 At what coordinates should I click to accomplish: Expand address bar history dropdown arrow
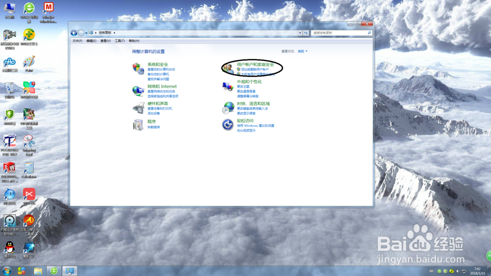pyautogui.click(x=300, y=33)
